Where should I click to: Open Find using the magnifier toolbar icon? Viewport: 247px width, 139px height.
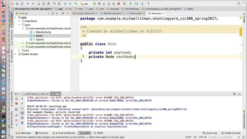coord(54,3)
